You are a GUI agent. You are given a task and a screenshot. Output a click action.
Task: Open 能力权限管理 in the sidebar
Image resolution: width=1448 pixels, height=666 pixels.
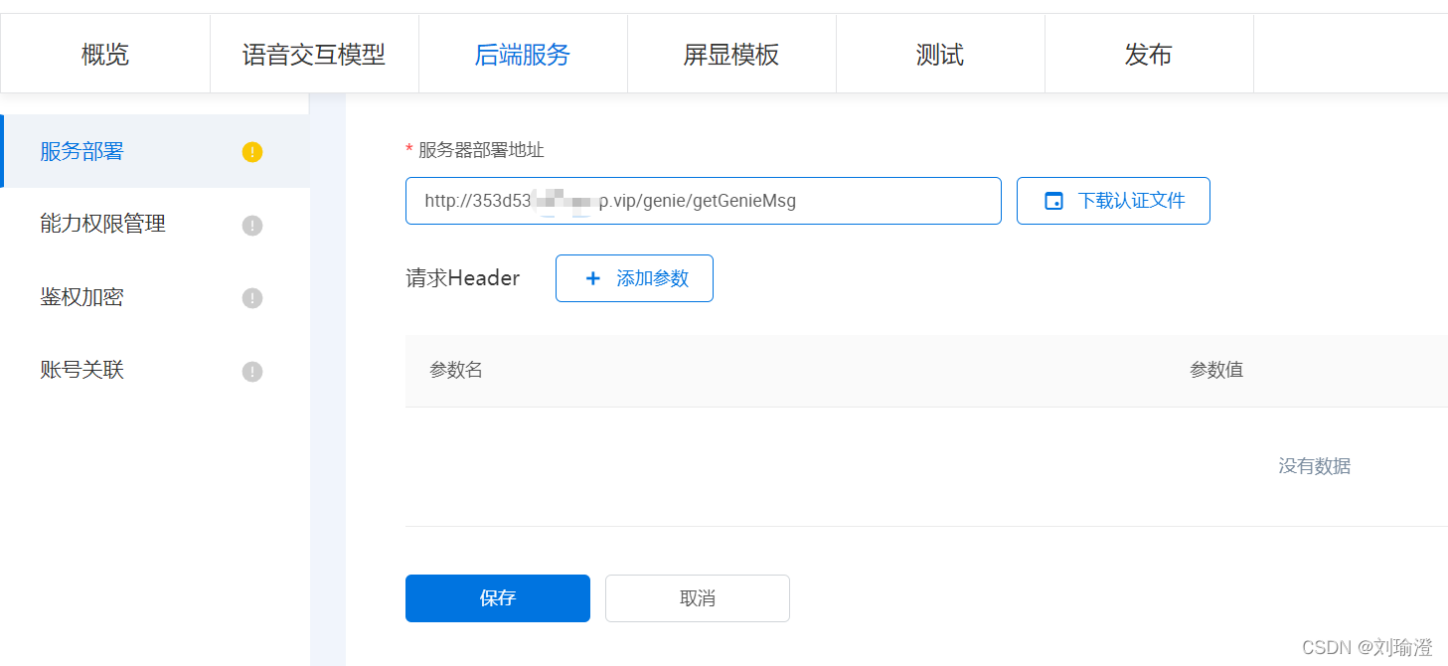[x=155, y=225]
